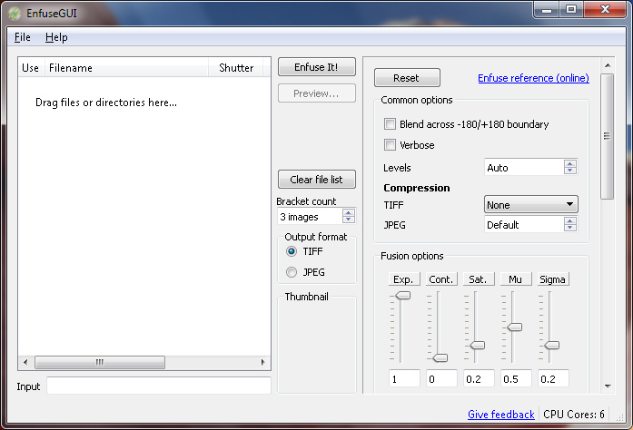Click the Levels Auto value field
633x430 pixels.
click(524, 167)
